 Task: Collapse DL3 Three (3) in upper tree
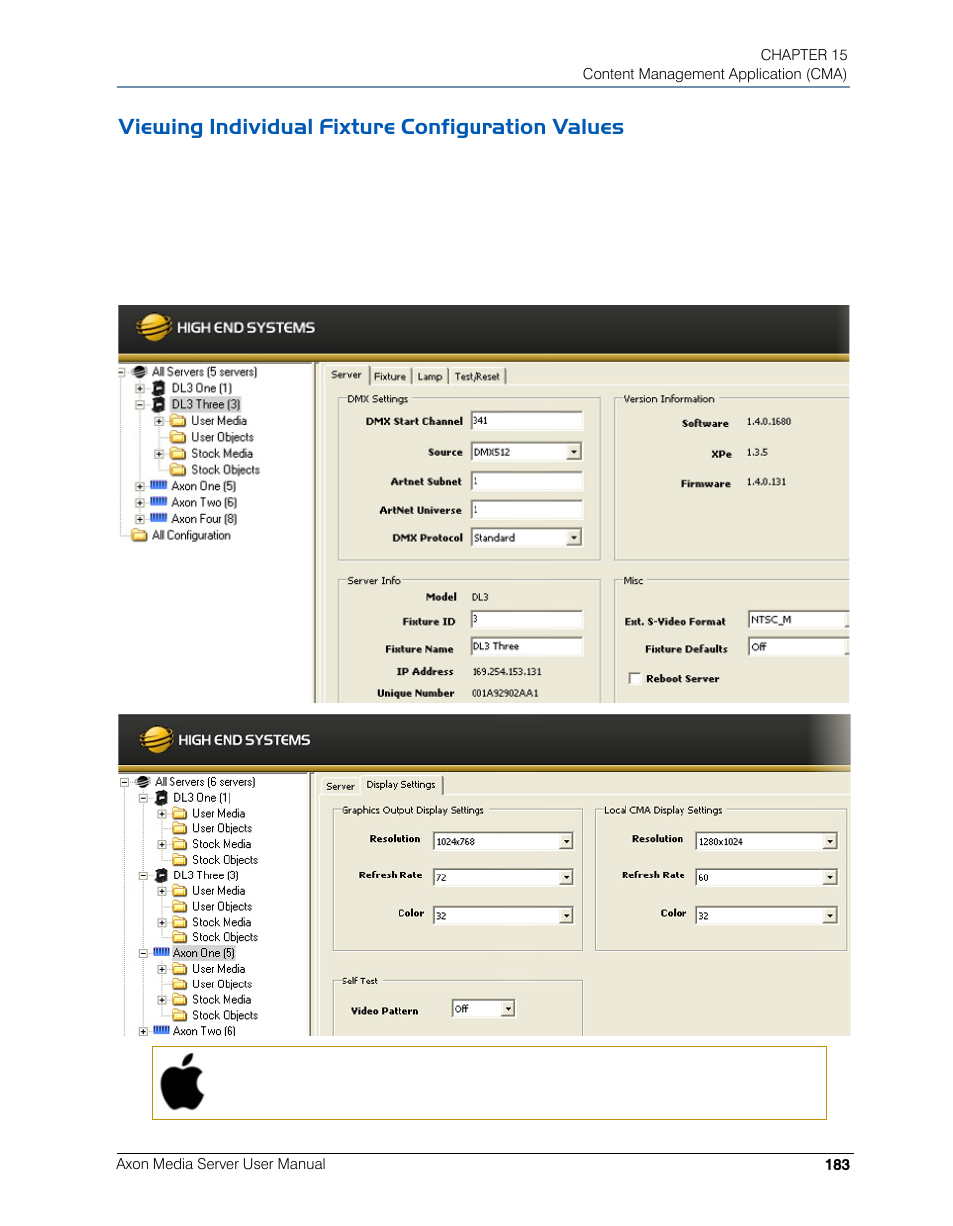pos(140,405)
